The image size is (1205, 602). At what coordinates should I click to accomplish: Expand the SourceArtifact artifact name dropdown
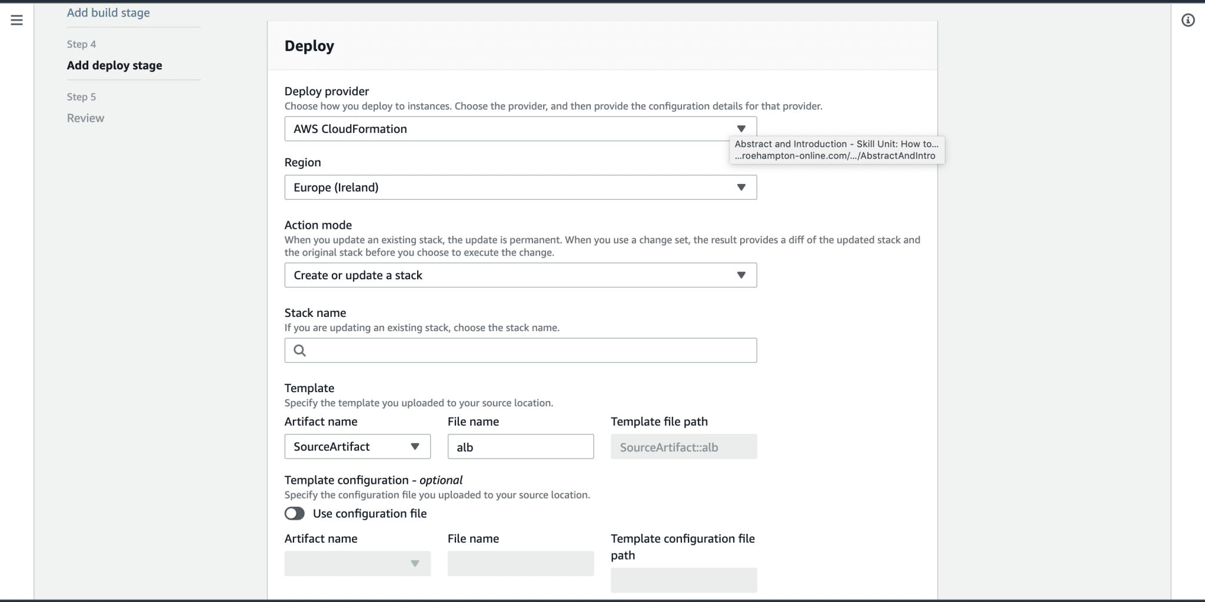(x=415, y=446)
